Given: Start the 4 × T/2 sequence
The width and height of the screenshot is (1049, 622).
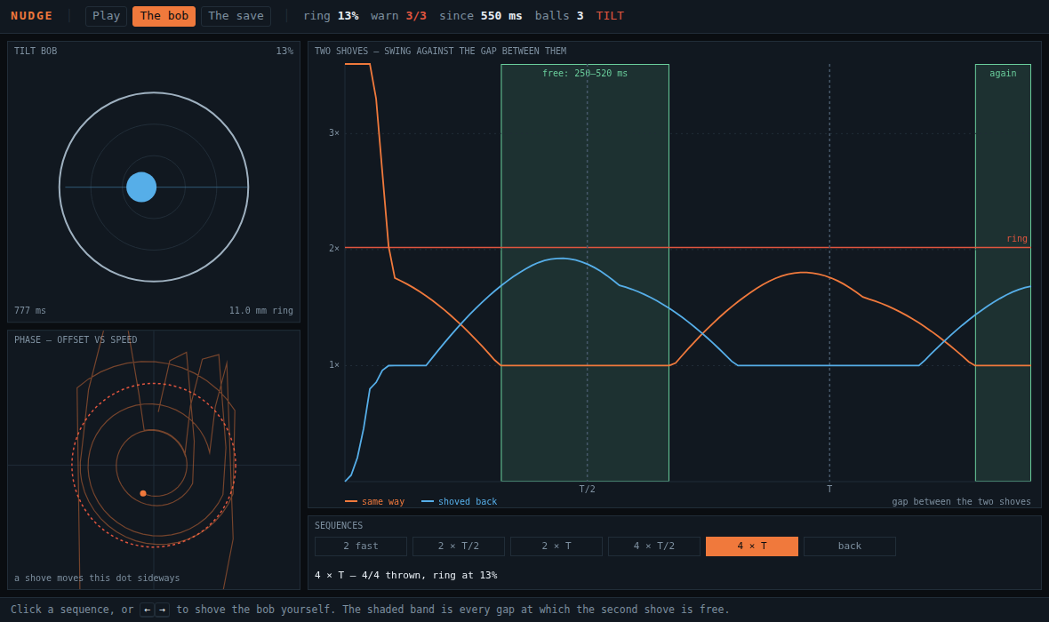Looking at the screenshot, I should coord(653,546).
